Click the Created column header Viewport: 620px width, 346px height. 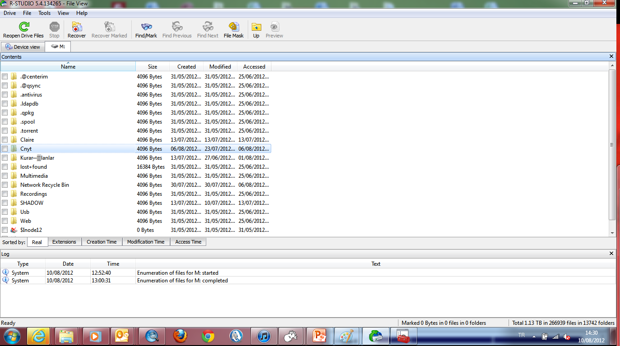click(x=186, y=66)
